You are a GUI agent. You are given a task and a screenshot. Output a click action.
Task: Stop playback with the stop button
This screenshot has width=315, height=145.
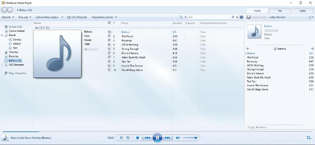138,138
